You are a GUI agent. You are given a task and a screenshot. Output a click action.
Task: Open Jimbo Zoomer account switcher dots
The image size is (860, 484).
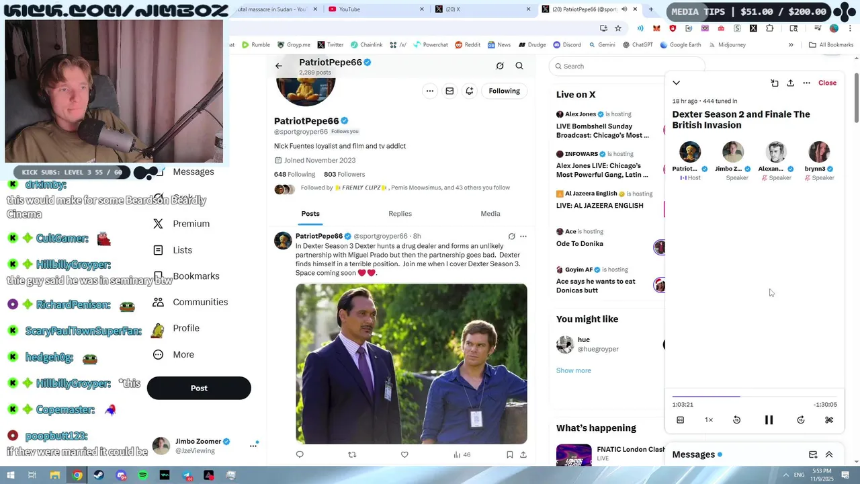click(253, 445)
